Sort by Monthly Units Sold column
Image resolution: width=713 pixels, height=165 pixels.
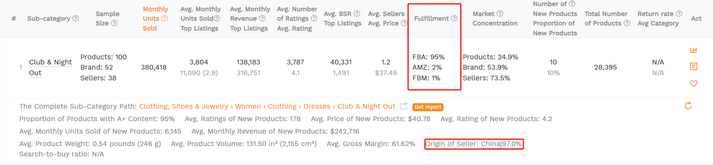[155, 18]
